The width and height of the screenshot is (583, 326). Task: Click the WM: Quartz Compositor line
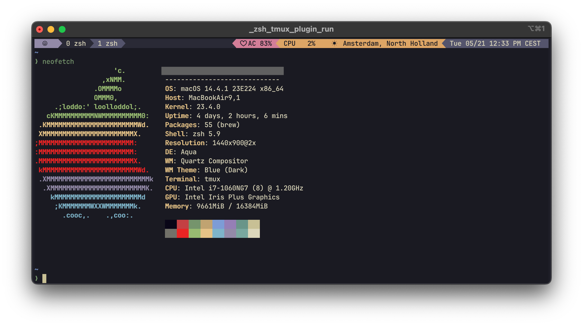(206, 161)
